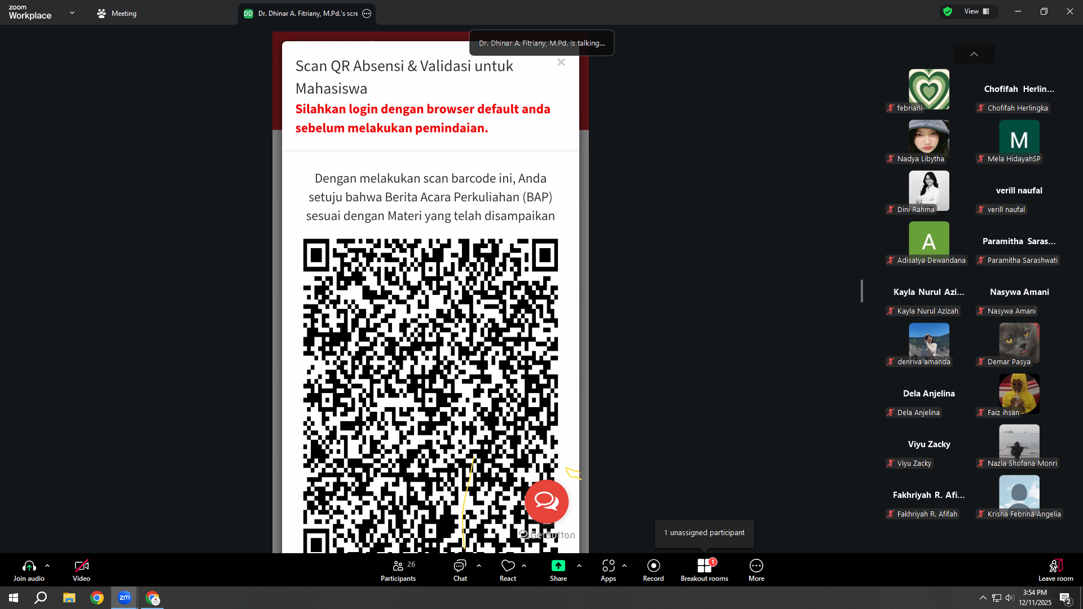The height and width of the screenshot is (609, 1083).
Task: Click the green encryption shield icon
Action: click(948, 11)
